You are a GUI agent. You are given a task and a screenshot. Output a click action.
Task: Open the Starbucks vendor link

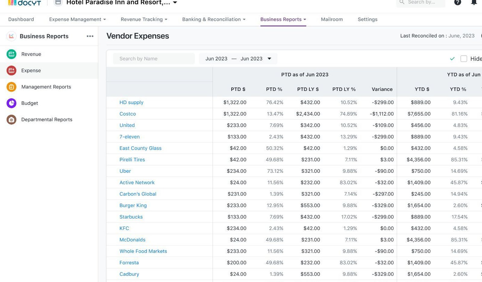pos(131,217)
